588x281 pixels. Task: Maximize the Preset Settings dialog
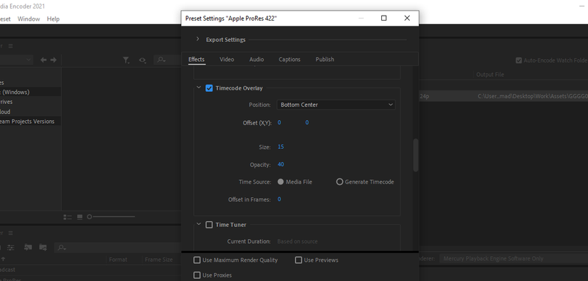pyautogui.click(x=383, y=18)
